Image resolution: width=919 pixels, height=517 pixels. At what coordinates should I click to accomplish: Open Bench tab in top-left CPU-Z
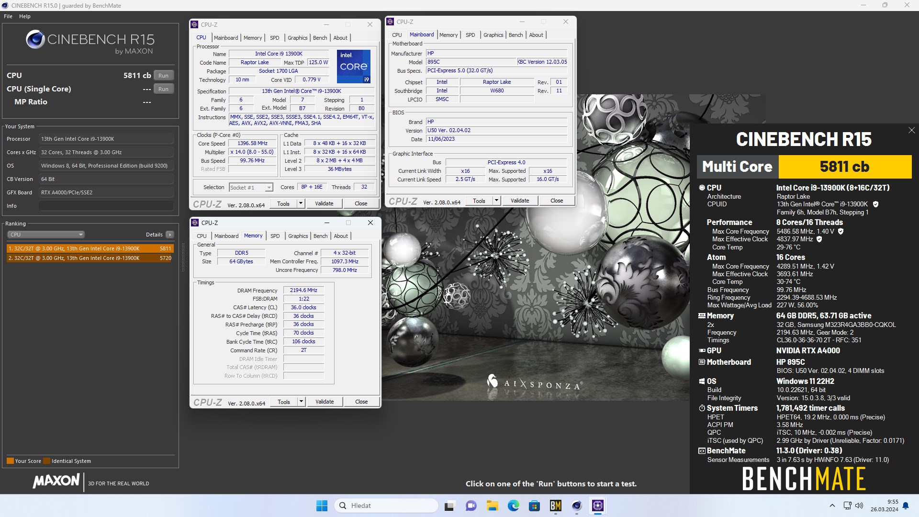[320, 38]
